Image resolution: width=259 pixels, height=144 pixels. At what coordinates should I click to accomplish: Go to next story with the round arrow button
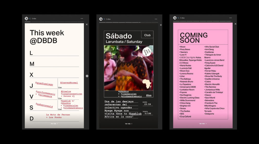tap(87, 76)
